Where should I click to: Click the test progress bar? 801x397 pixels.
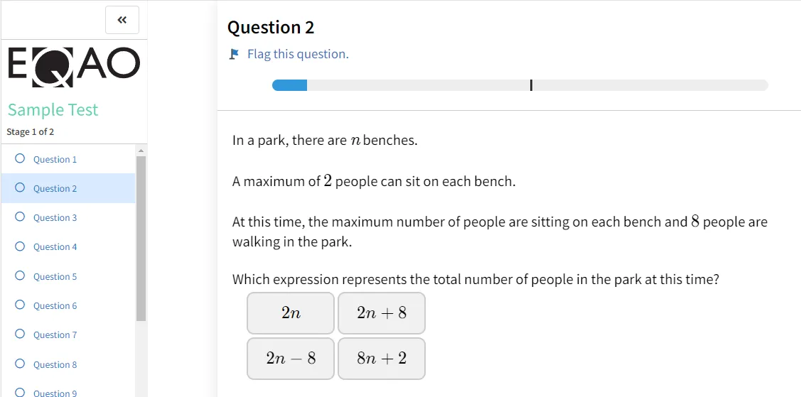pyautogui.click(x=520, y=85)
